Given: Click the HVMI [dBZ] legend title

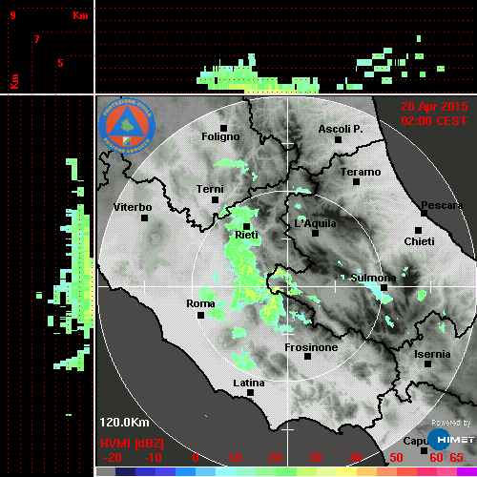Looking at the screenshot, I should (x=132, y=444).
